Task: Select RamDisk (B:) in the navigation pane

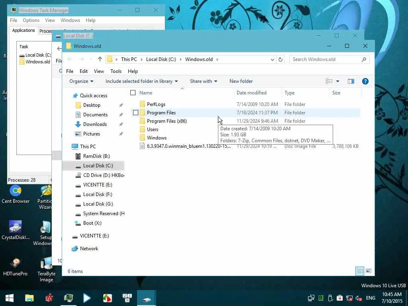Action: tap(96, 156)
